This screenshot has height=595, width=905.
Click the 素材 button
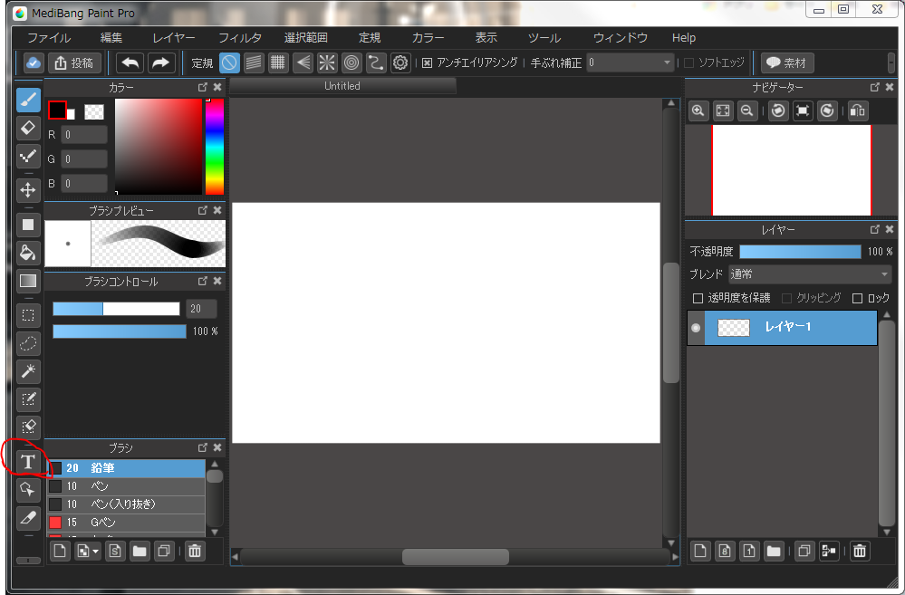(787, 62)
